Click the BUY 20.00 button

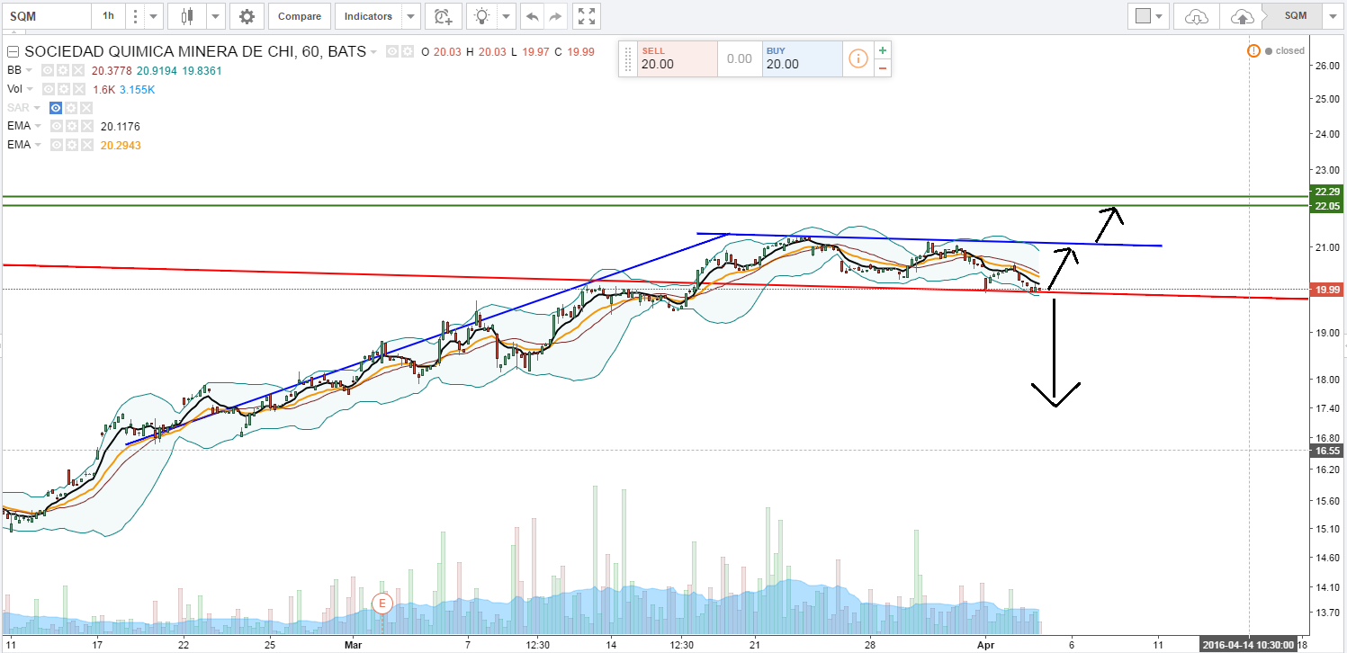[802, 58]
